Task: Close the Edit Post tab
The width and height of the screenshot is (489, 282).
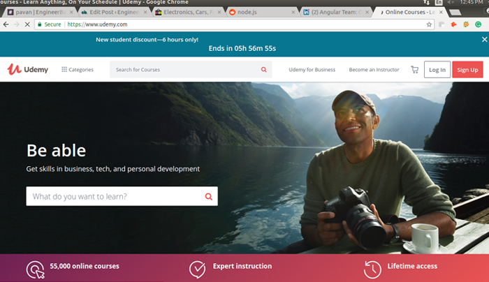Action: [x=145, y=12]
